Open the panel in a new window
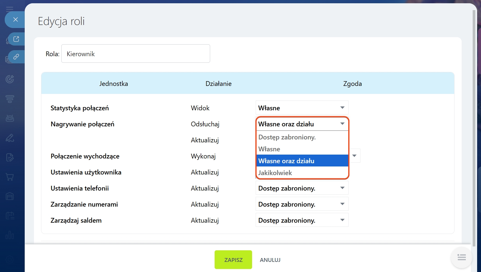The width and height of the screenshot is (481, 272). coord(16,39)
